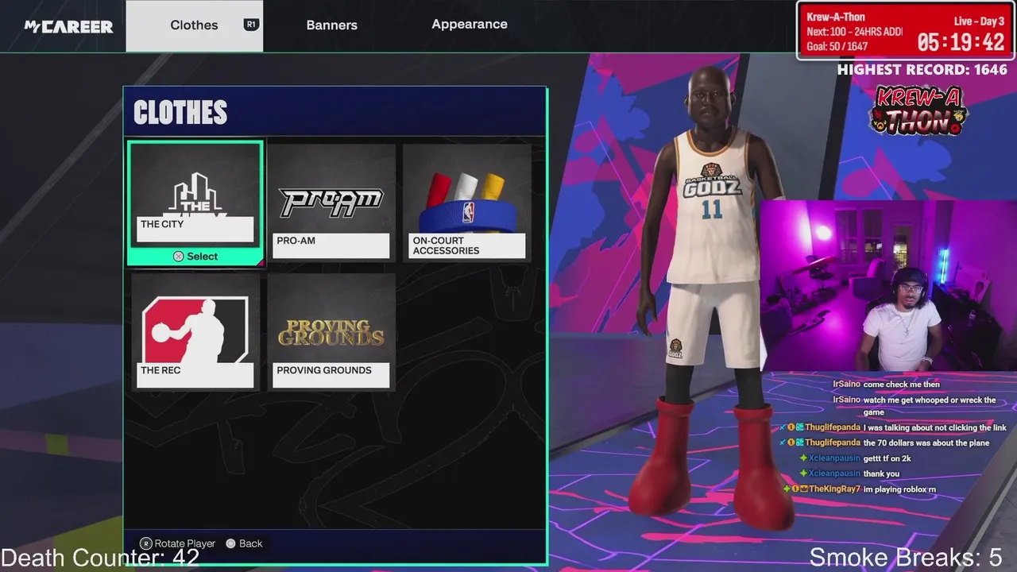This screenshot has width=1017, height=572.
Task: Open The Rec clothes tile
Action: (x=195, y=331)
